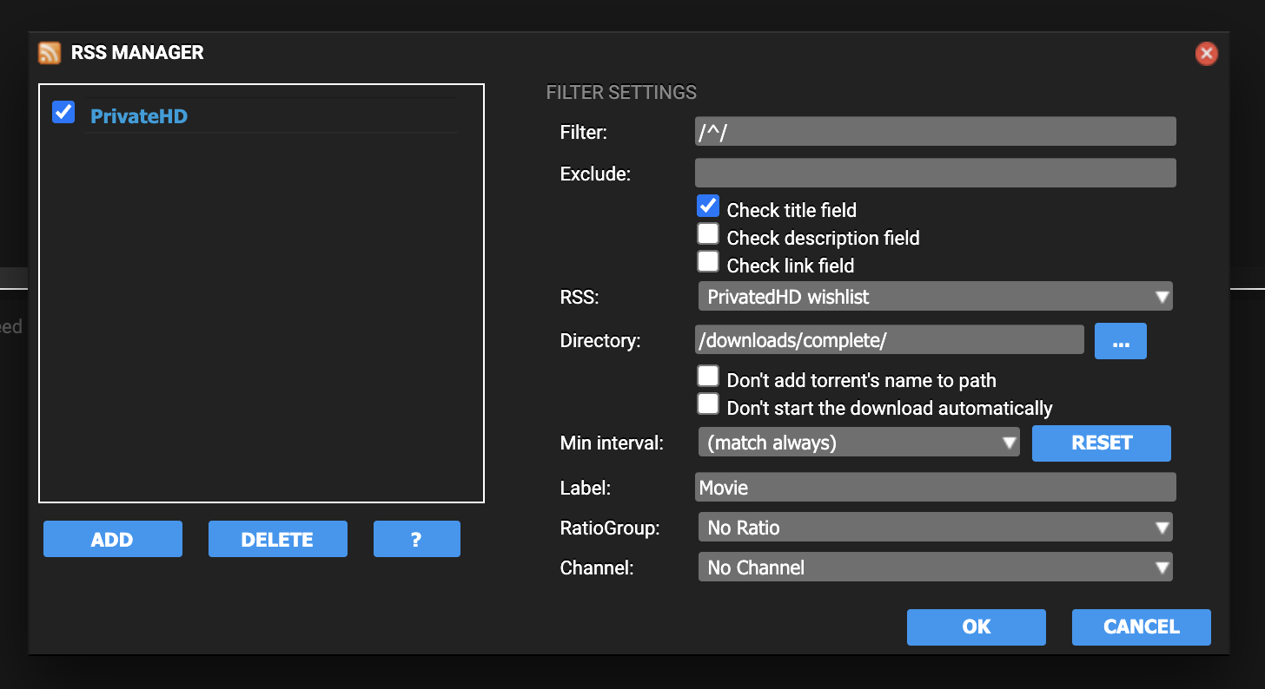The width and height of the screenshot is (1265, 689).
Task: Click the Directory path input field
Action: tap(889, 340)
